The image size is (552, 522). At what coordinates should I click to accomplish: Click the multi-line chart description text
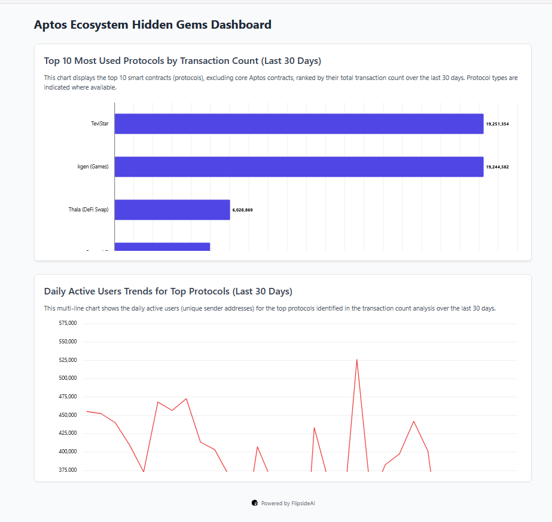(x=270, y=308)
